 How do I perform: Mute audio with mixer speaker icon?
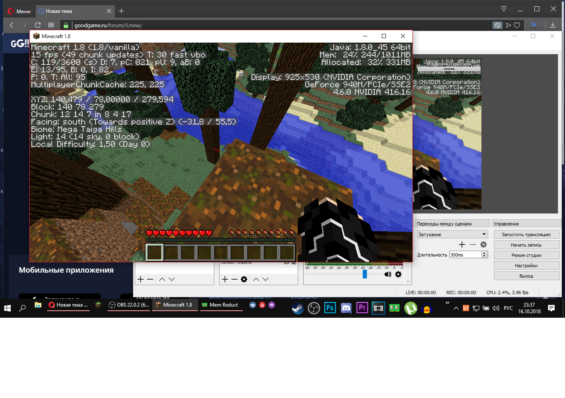coord(388,274)
